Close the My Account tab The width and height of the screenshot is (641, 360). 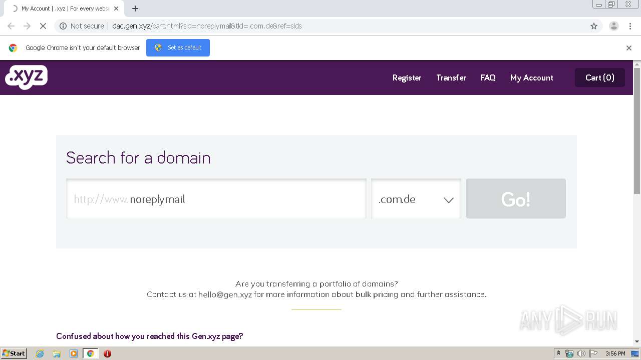tap(116, 8)
